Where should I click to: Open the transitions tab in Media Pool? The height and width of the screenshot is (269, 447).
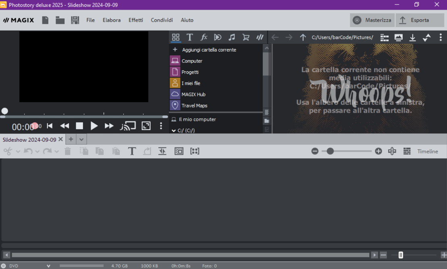(x=218, y=37)
